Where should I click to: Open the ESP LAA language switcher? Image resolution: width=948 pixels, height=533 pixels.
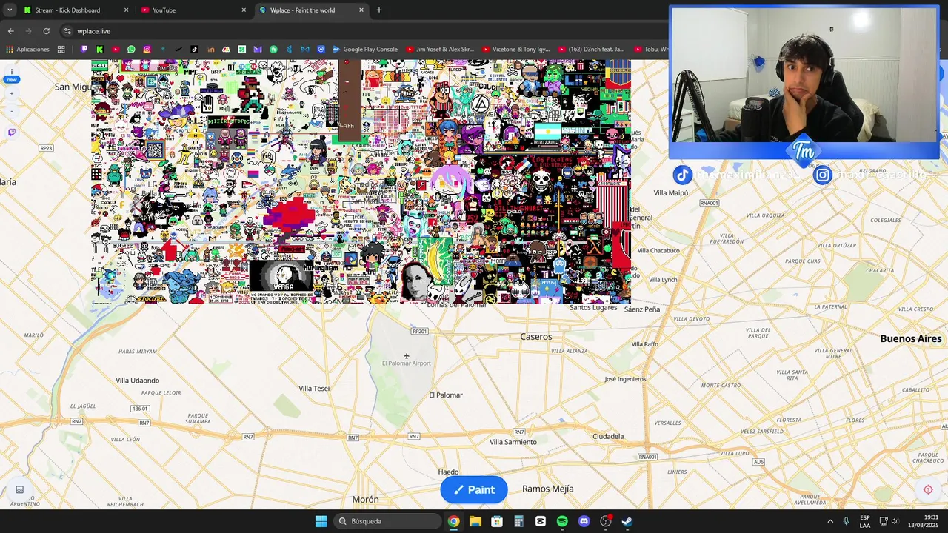click(865, 521)
